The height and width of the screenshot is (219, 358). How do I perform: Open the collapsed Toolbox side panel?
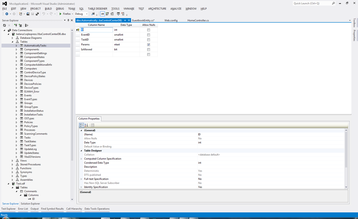click(354, 23)
